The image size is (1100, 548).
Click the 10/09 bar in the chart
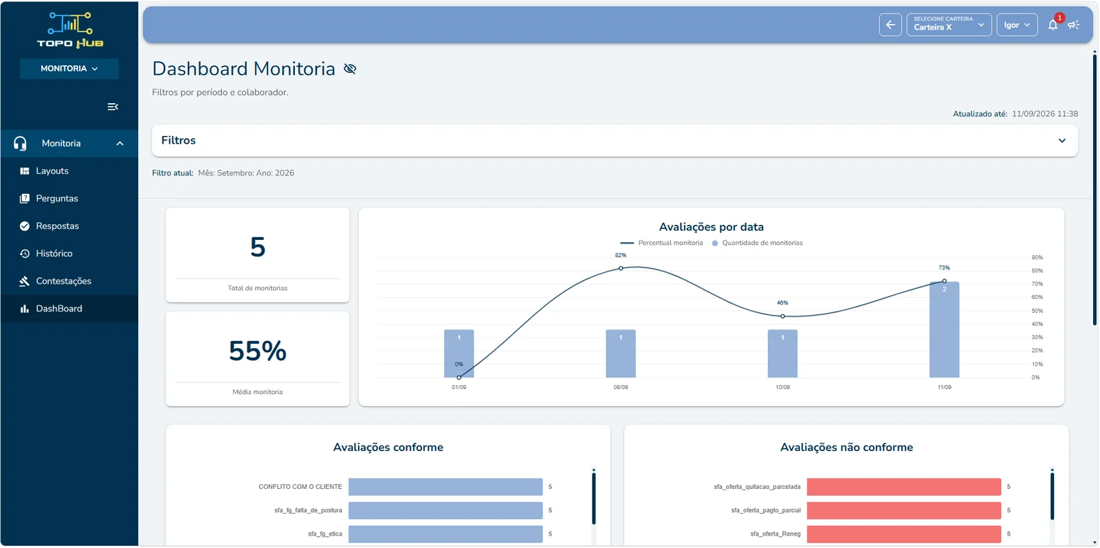click(782, 353)
